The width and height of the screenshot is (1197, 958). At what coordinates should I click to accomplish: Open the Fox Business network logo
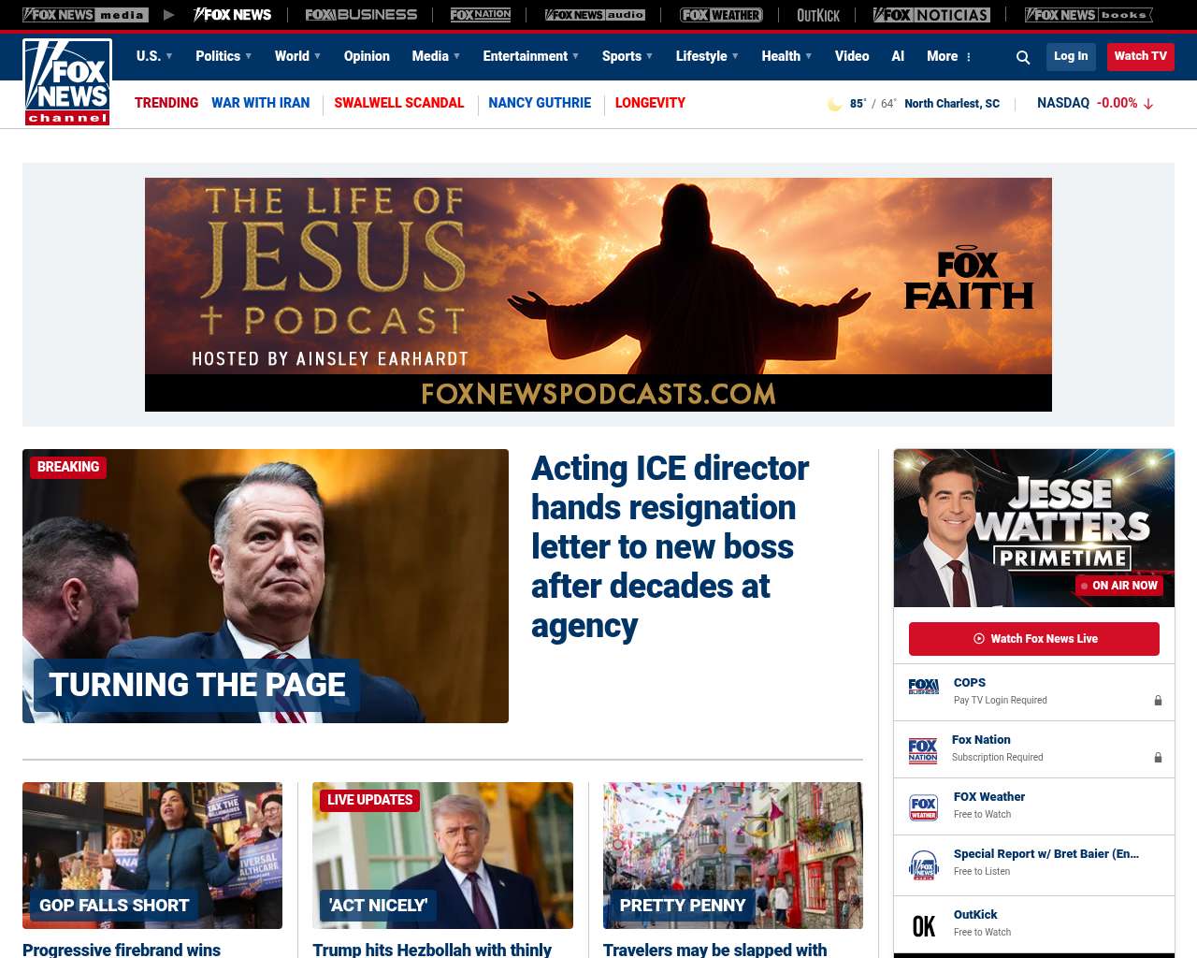pos(361,15)
